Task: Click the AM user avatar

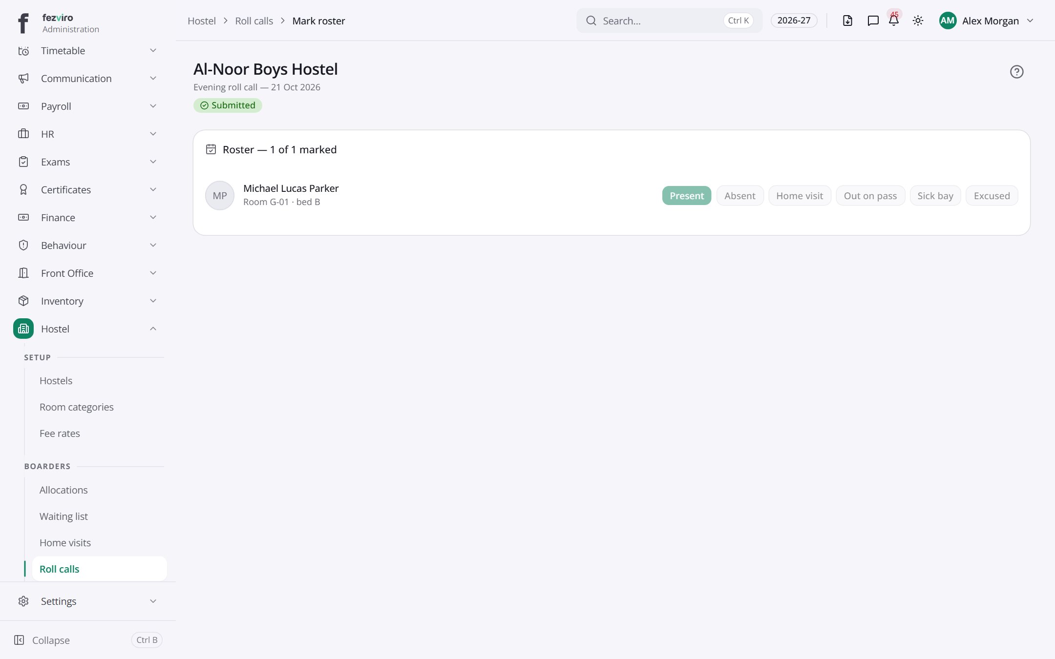Action: pyautogui.click(x=948, y=21)
